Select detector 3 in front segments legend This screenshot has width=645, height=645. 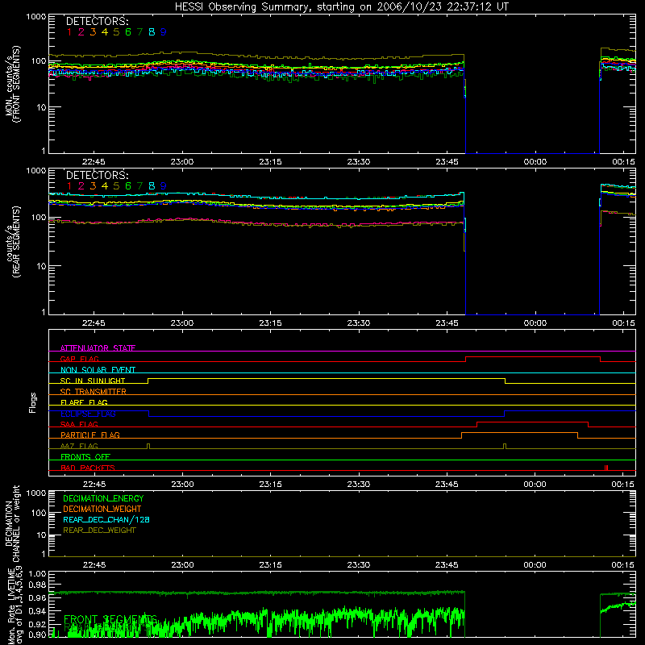pyautogui.click(x=93, y=31)
